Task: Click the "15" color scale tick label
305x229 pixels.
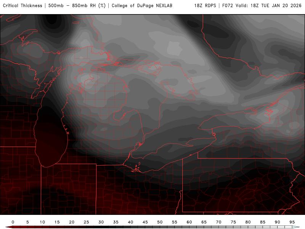Action: [57, 222]
